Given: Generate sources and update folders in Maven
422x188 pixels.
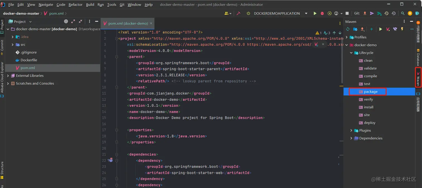Looking at the screenshot, I should pyautogui.click(x=355, y=29).
